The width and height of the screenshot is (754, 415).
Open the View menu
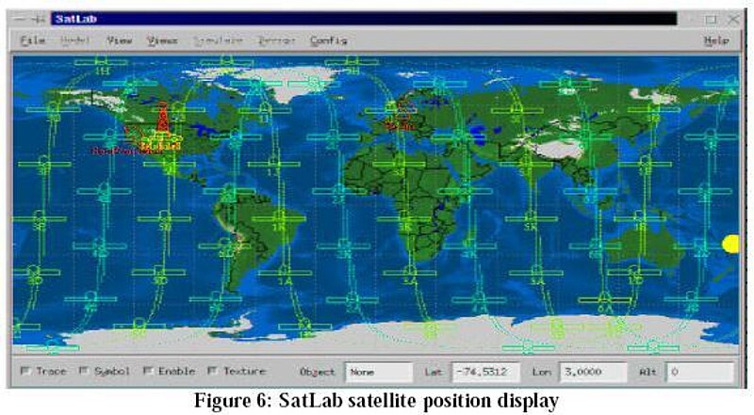[120, 40]
